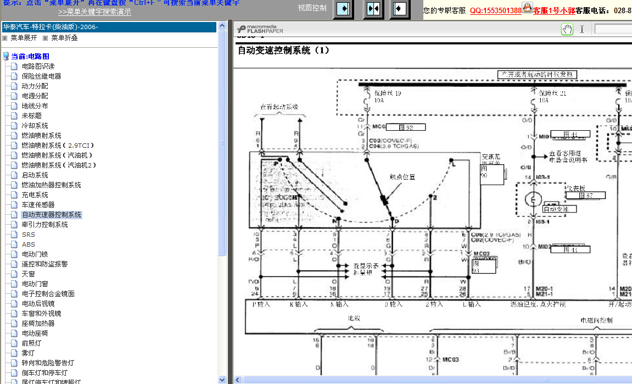632x384 pixels.
Task: Open 动力分配 in the tree
Action: pyautogui.click(x=35, y=86)
